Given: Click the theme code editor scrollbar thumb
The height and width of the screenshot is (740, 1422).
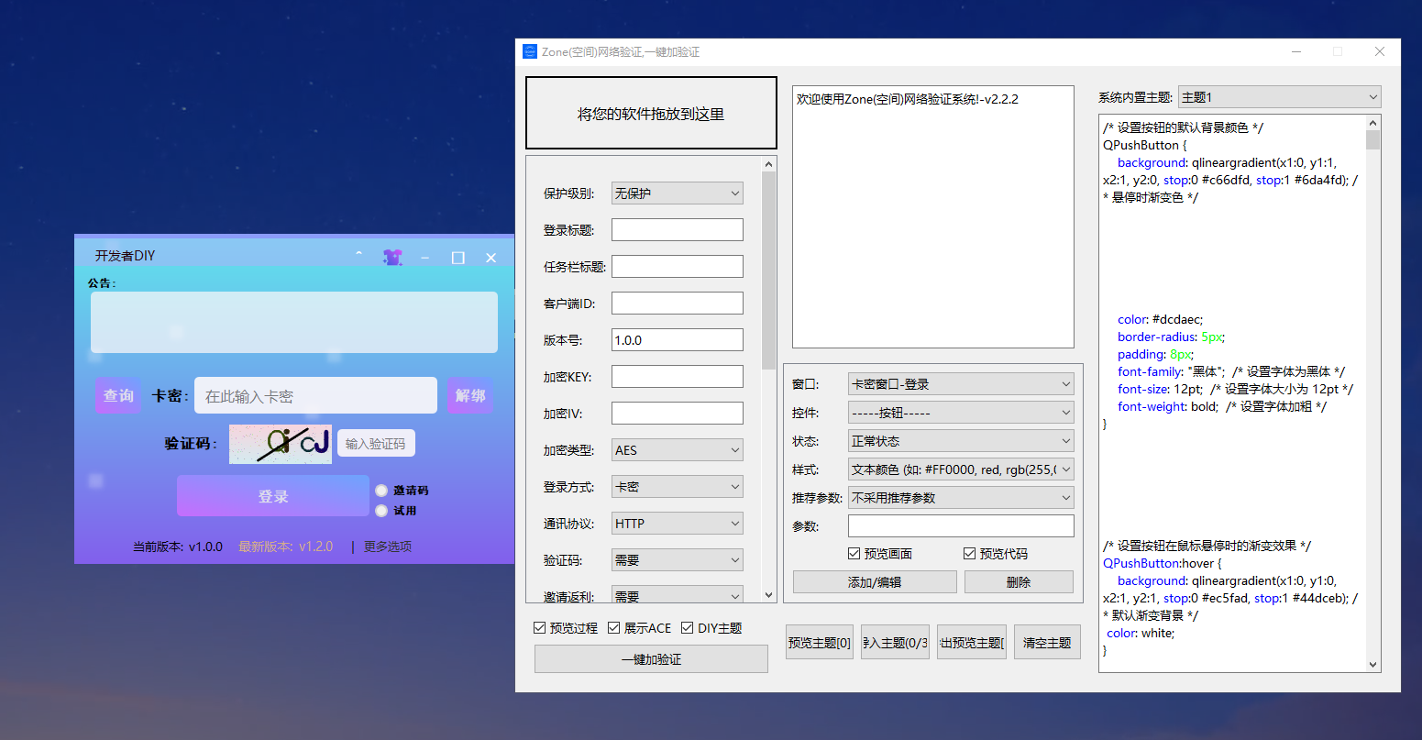Looking at the screenshot, I should (x=1372, y=139).
